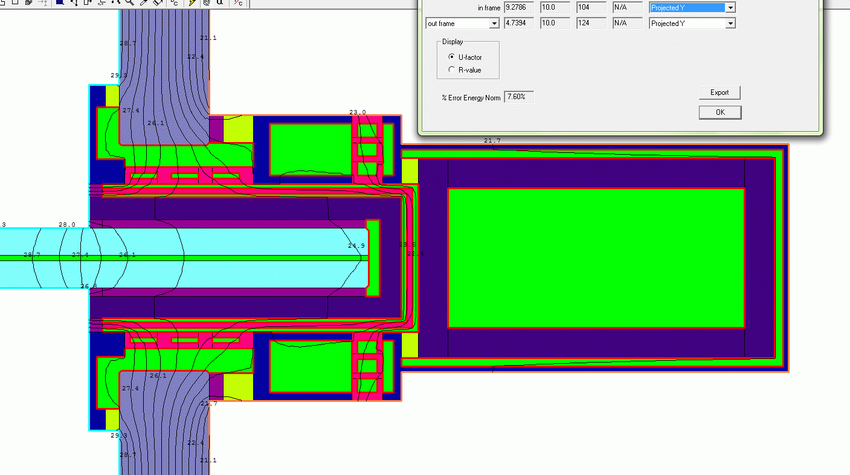Expand the out frame Projected Y dropdown

[x=730, y=24]
